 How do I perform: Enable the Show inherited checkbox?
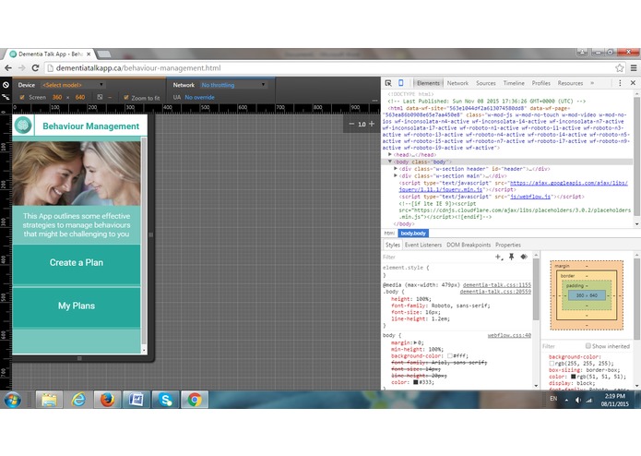(588, 346)
